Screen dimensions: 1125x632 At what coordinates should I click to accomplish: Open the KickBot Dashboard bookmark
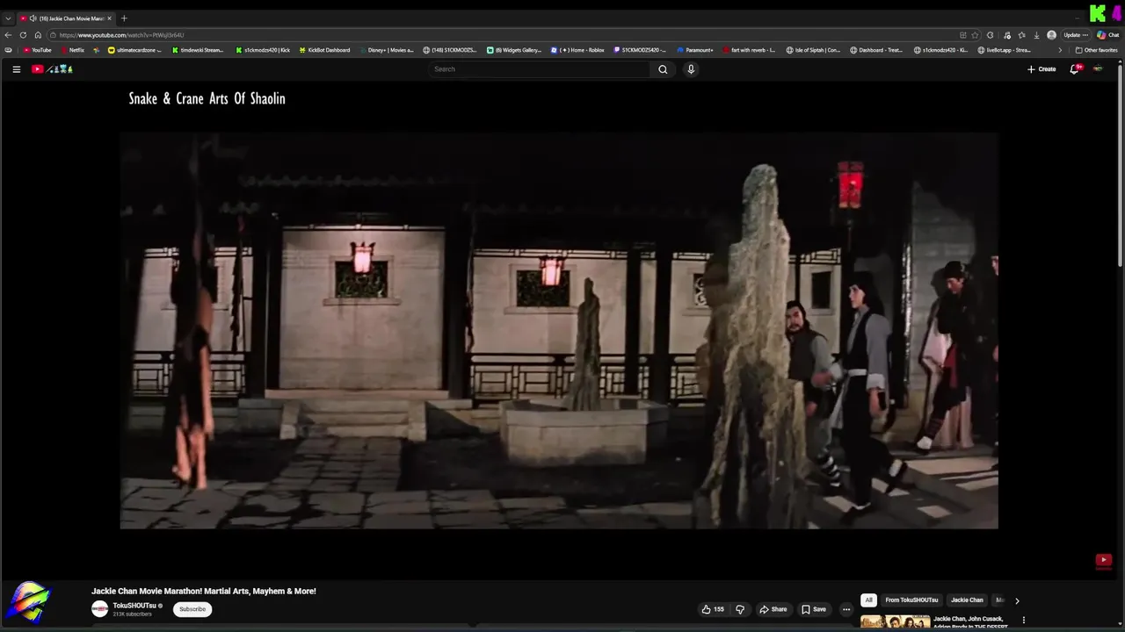(324, 50)
